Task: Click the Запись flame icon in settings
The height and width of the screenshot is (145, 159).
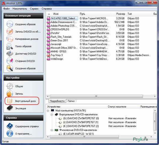Action: point(10,94)
